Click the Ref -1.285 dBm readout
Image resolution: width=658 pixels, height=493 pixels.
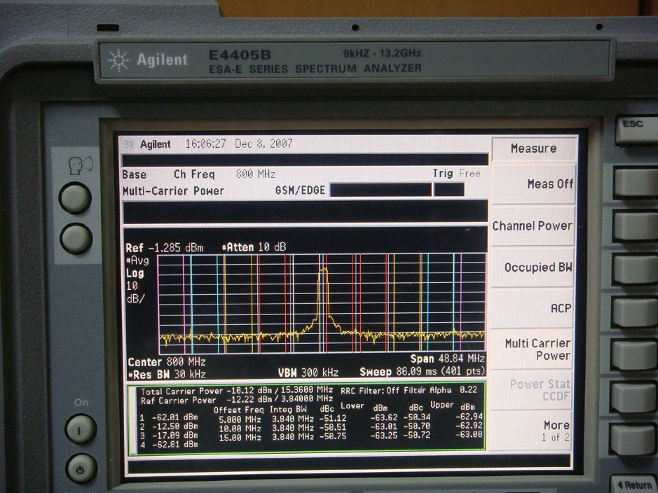(165, 248)
